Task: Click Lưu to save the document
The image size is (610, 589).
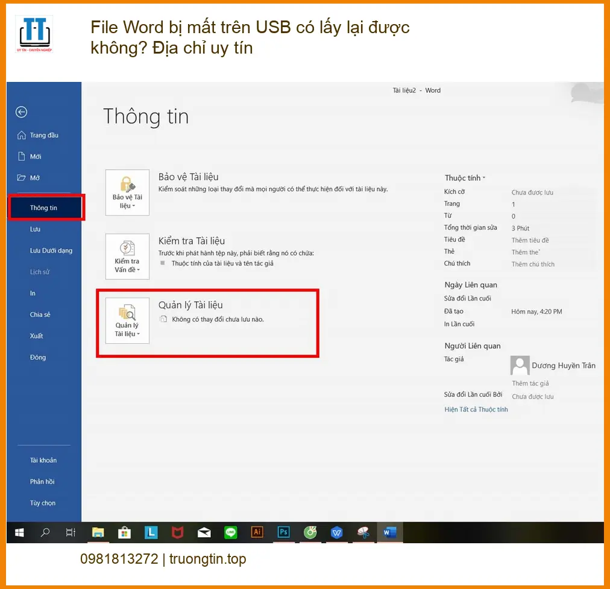Action: tap(35, 229)
